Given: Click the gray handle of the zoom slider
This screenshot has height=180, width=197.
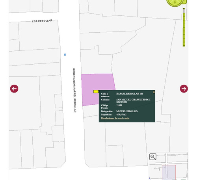Looking at the screenshot, I should click(x=184, y=11).
